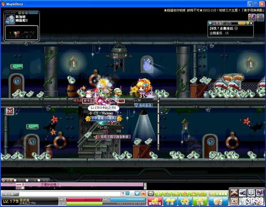Click the 討伐！企鵝皇后 quest entry
This screenshot has height=207, width=266.
coord(221,28)
